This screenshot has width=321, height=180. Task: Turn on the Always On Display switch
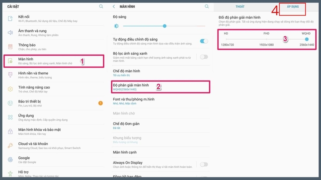click(x=204, y=164)
